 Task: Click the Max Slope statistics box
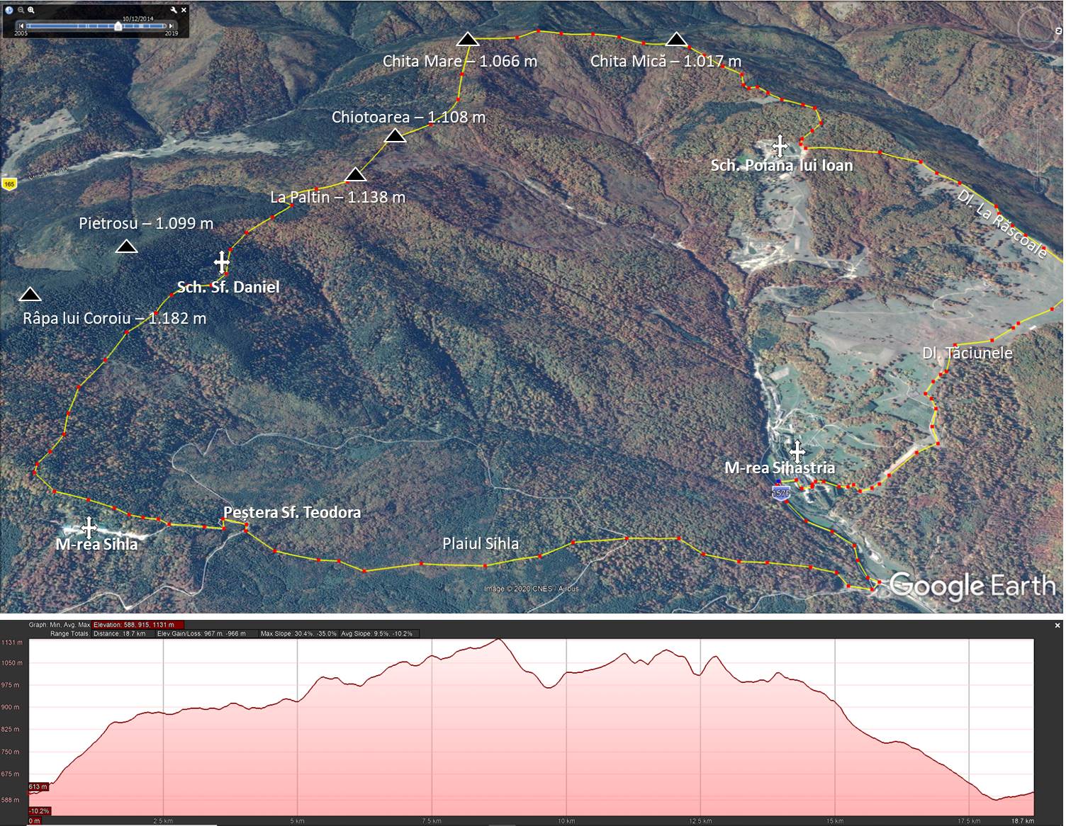tap(298, 633)
